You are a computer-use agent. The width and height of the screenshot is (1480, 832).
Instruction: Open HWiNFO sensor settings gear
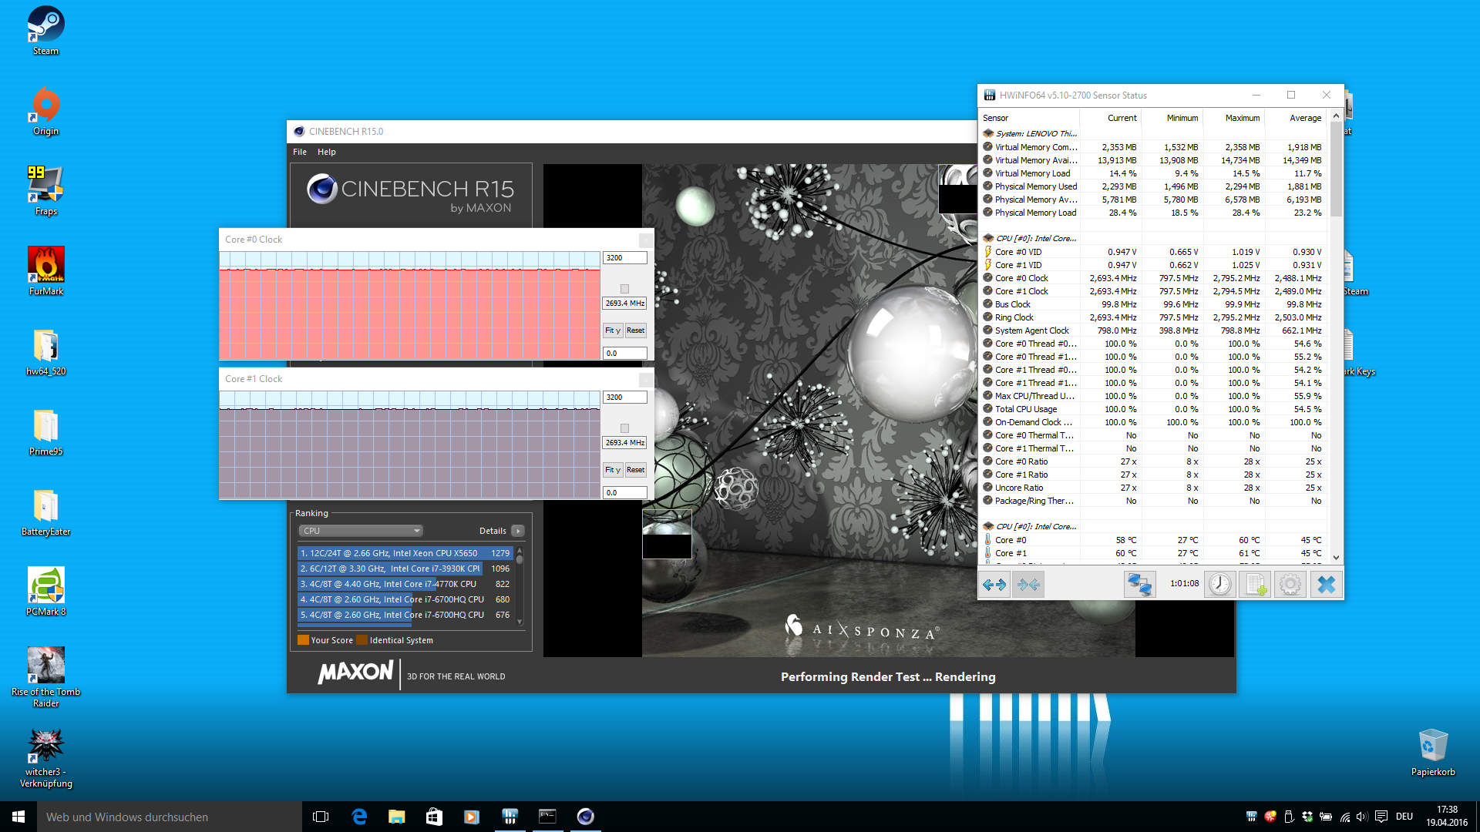[x=1290, y=585]
